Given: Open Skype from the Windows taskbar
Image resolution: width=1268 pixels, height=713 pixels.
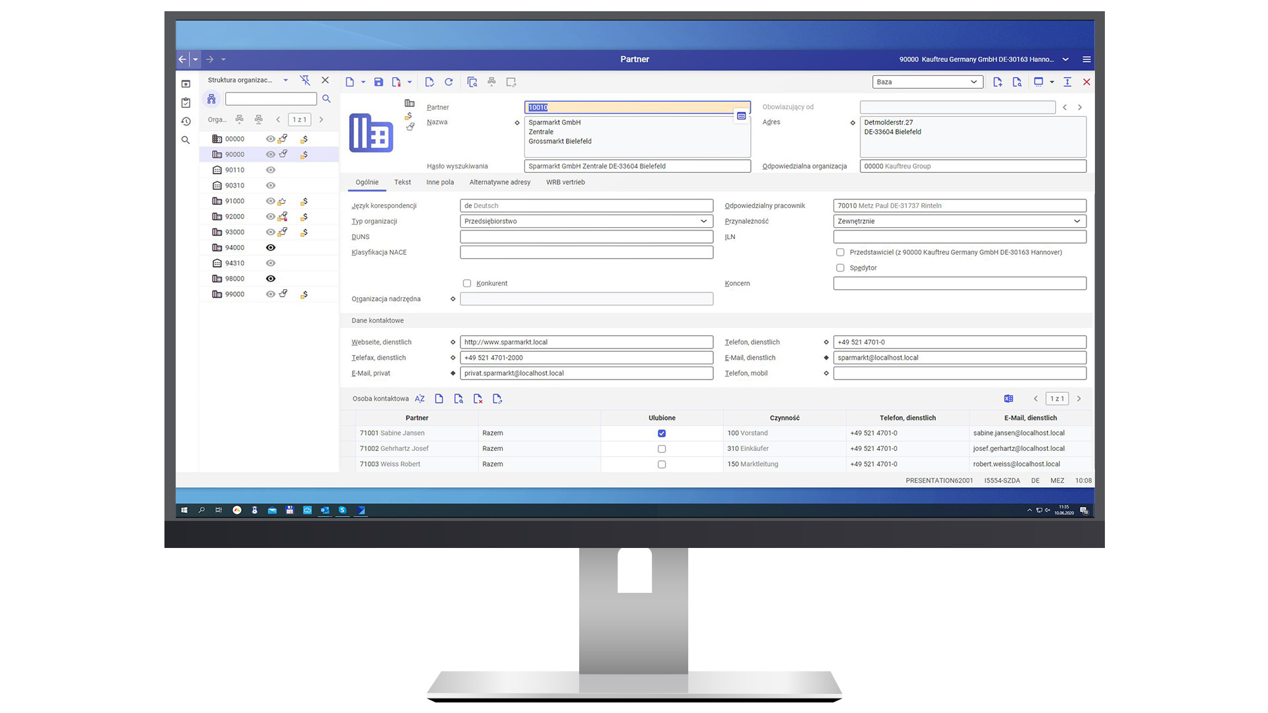Looking at the screenshot, I should tap(342, 510).
